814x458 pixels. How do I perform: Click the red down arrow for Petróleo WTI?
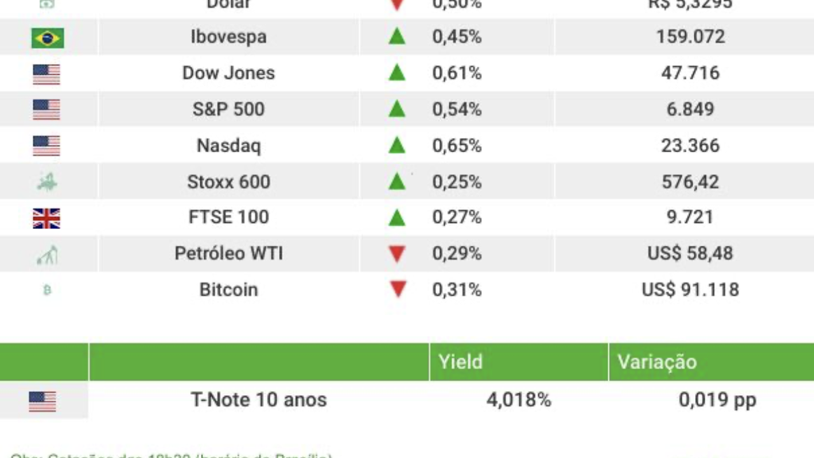pyautogui.click(x=397, y=254)
